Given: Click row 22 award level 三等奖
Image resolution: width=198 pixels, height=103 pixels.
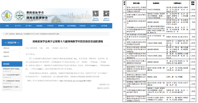Looking at the screenshot, I should click(x=193, y=62).
